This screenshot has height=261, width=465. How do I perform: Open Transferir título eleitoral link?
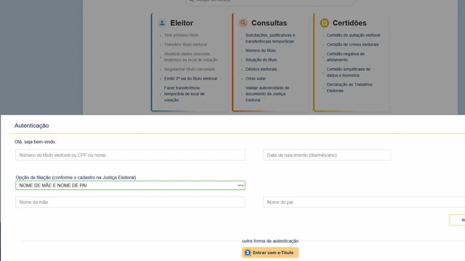click(x=186, y=44)
